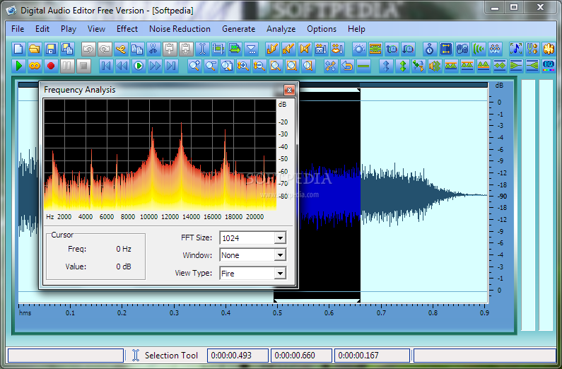The image size is (562, 369).
Task: Click the green echo waves effect icon
Action: coord(479,49)
